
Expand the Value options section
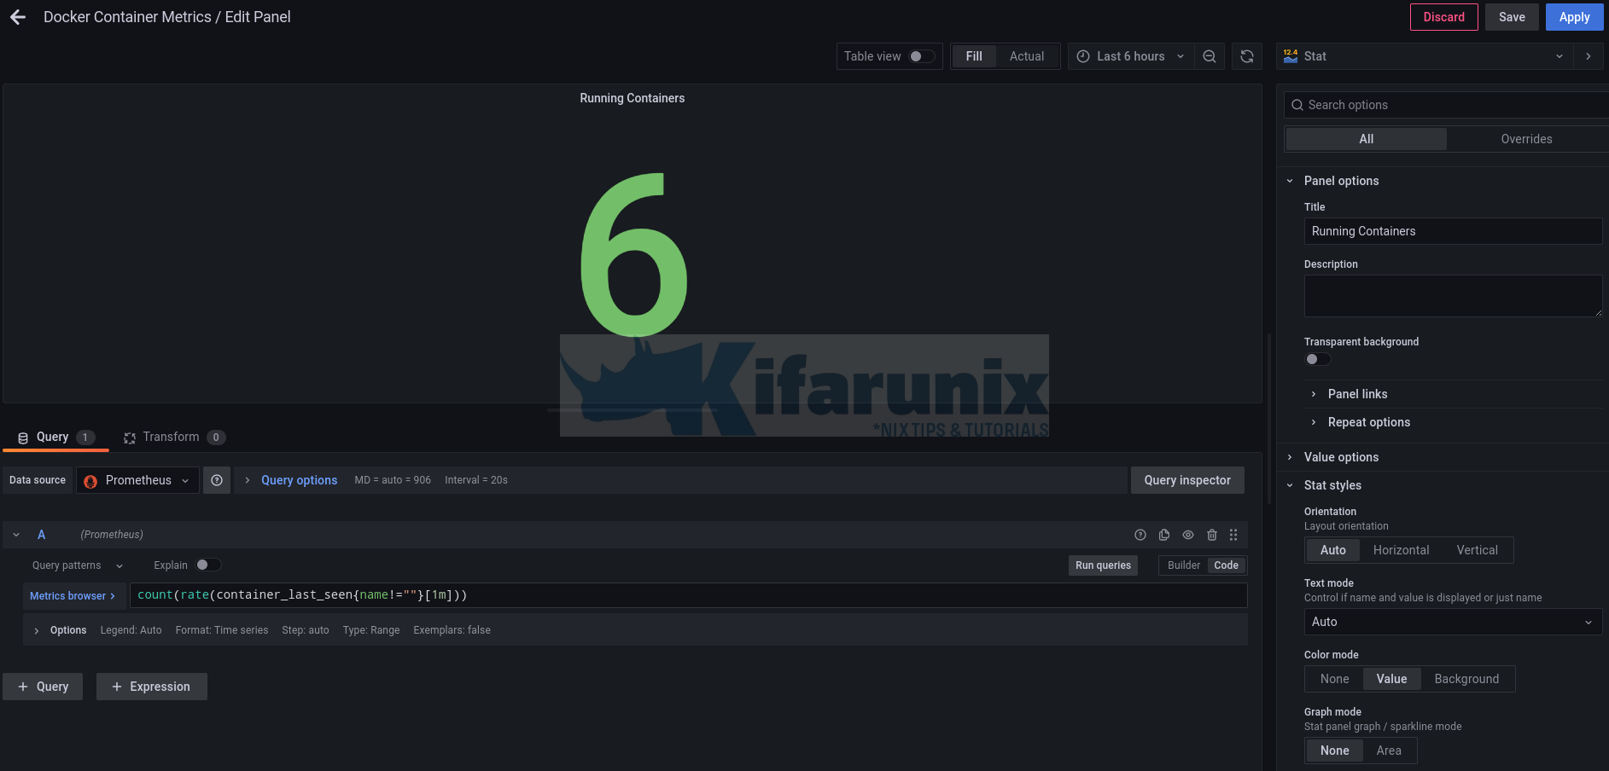pos(1341,457)
